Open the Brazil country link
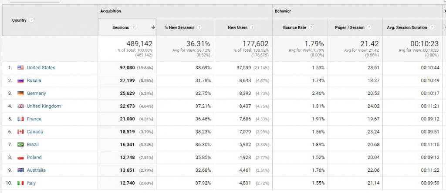The image size is (446, 193). point(34,145)
